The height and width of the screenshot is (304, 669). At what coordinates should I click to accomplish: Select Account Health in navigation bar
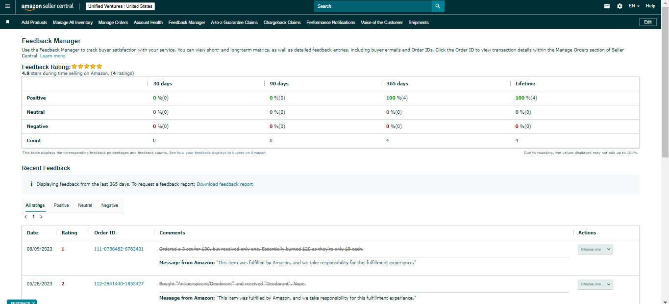(x=148, y=23)
